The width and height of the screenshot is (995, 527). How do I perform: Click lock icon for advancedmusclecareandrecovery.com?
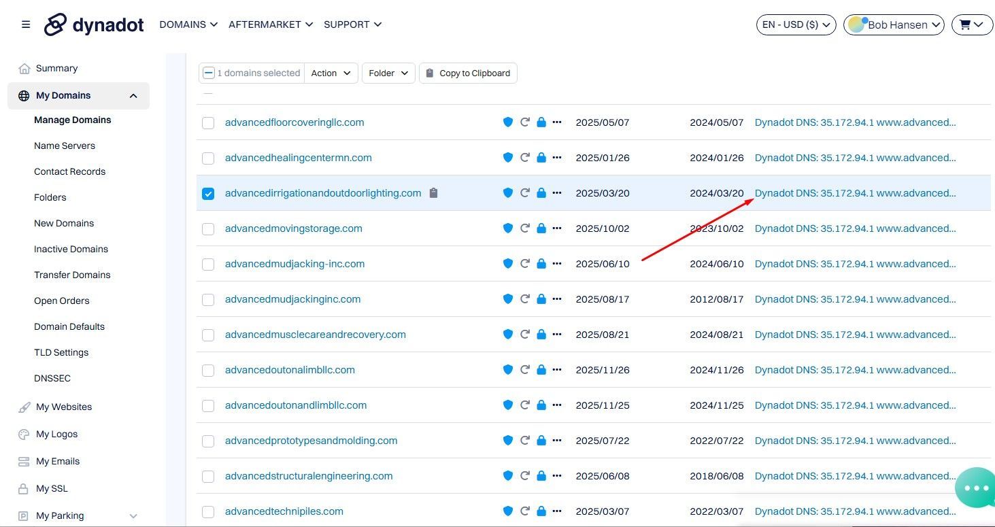[x=541, y=335]
